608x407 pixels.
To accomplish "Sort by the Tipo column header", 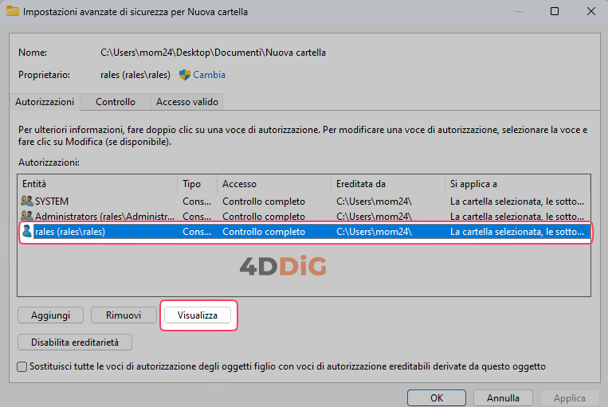I will 198,184.
